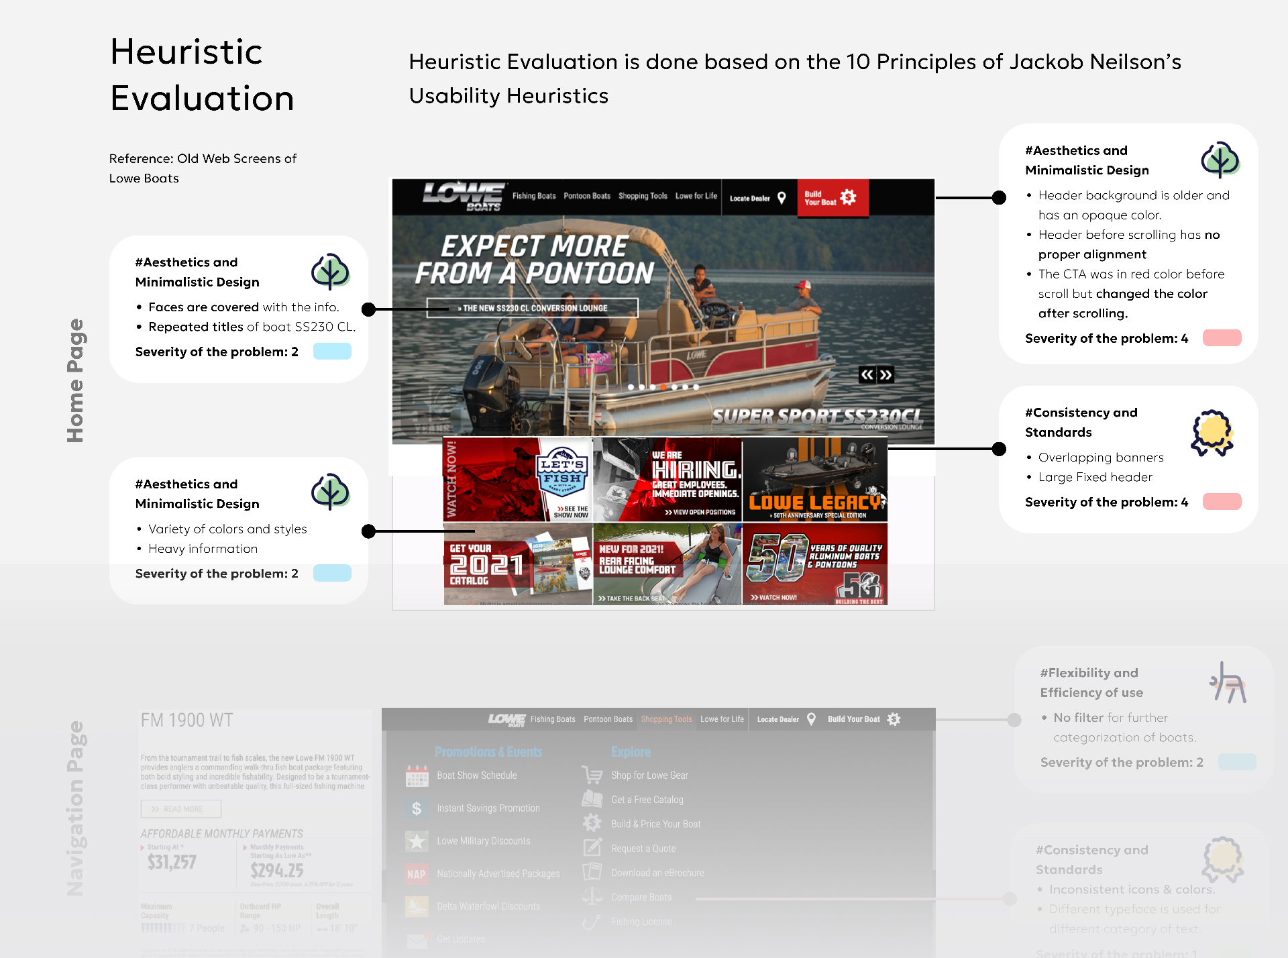Click fishing hook icon beside Fishing License
The height and width of the screenshot is (958, 1288).
coord(591,922)
